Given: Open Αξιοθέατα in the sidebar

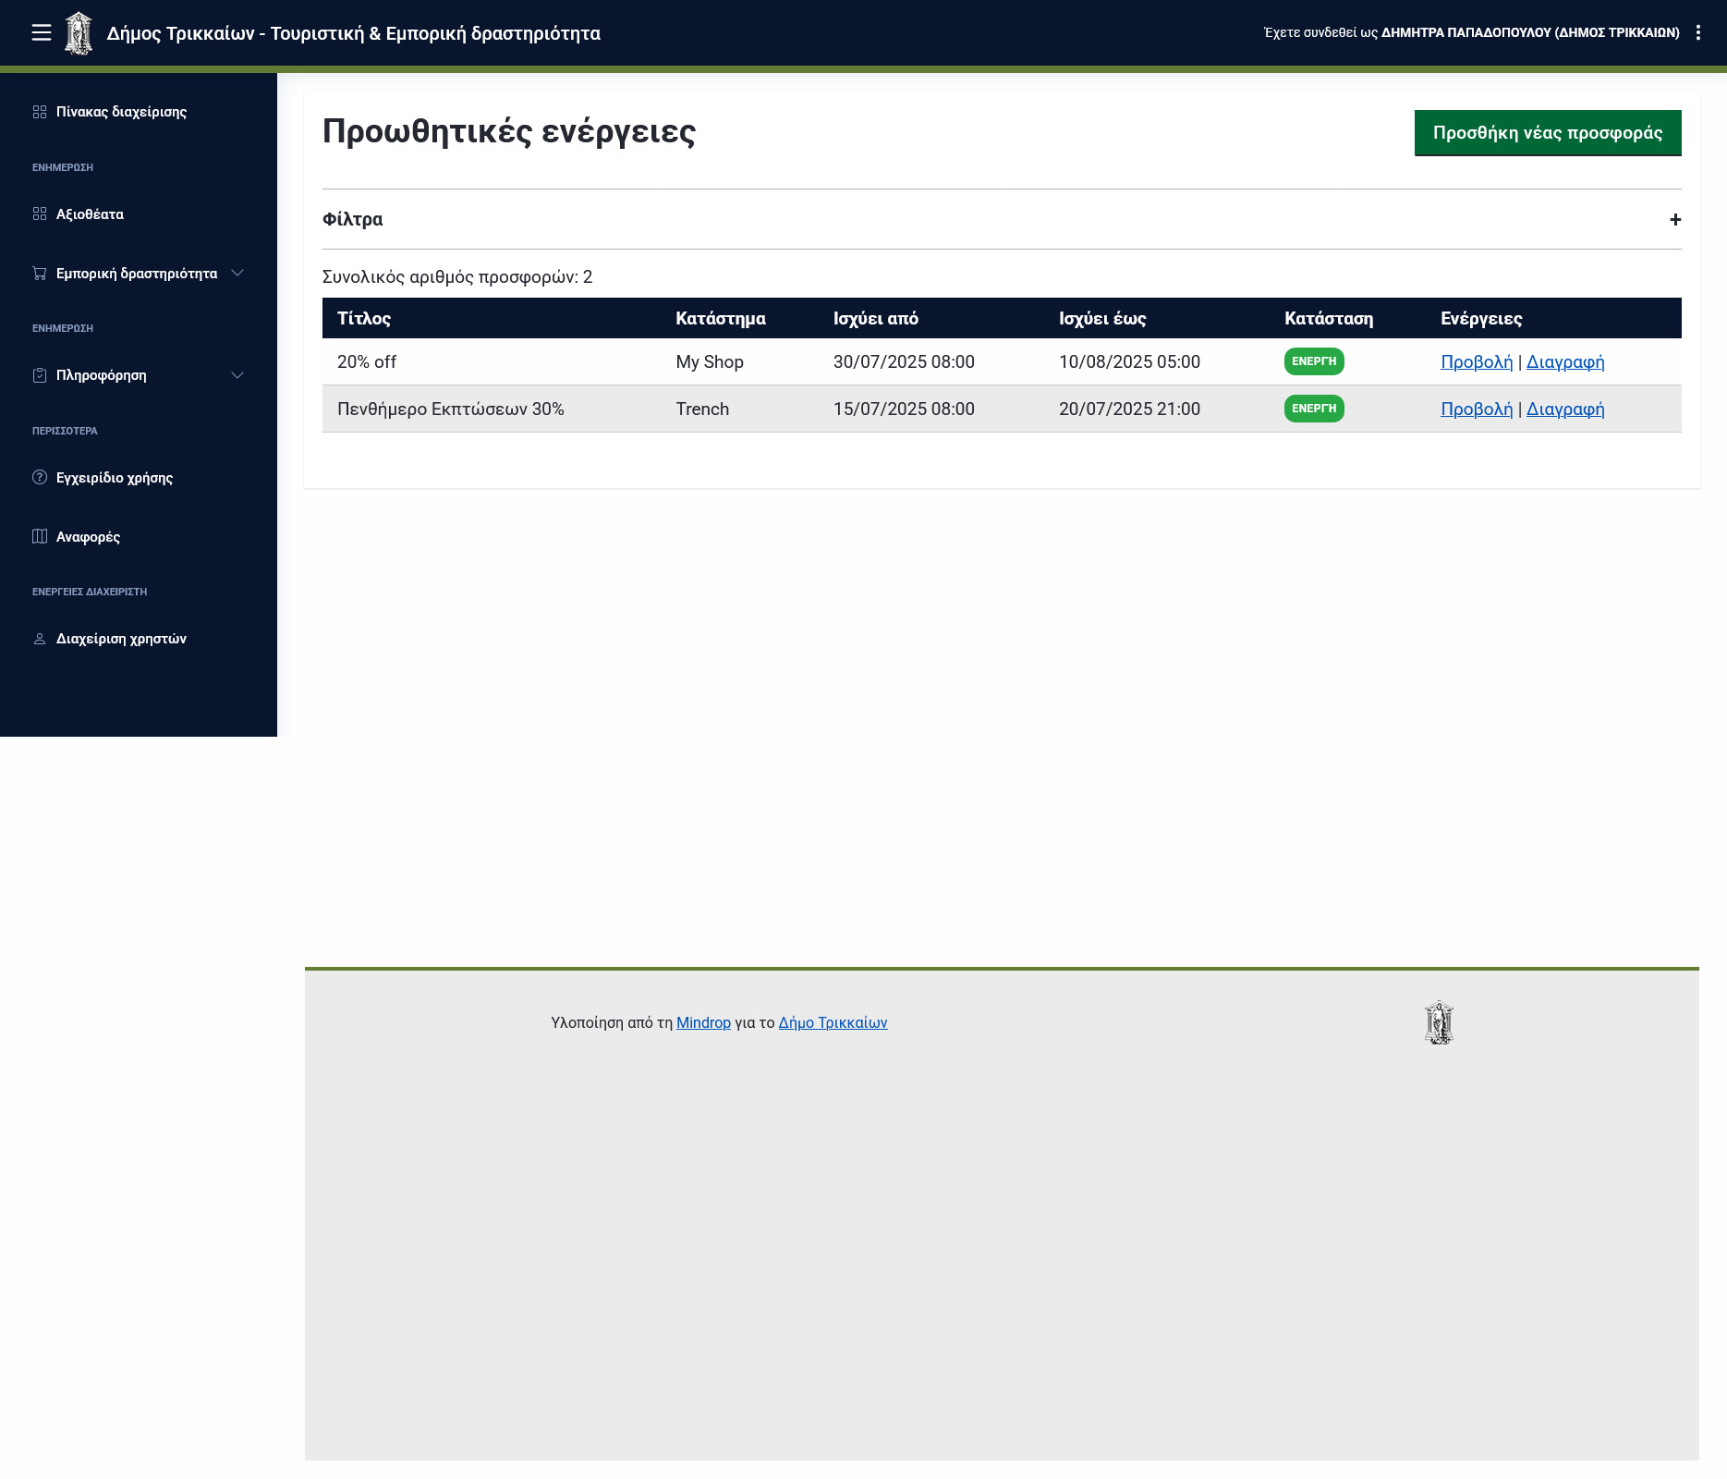Looking at the screenshot, I should tap(90, 214).
